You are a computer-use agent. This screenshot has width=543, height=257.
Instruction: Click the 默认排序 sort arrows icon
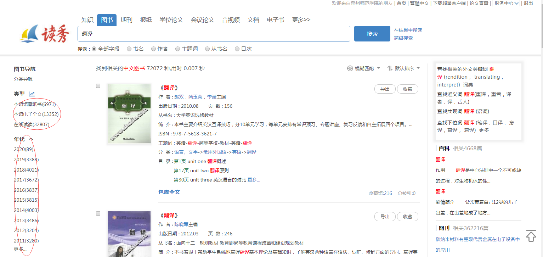click(390, 68)
